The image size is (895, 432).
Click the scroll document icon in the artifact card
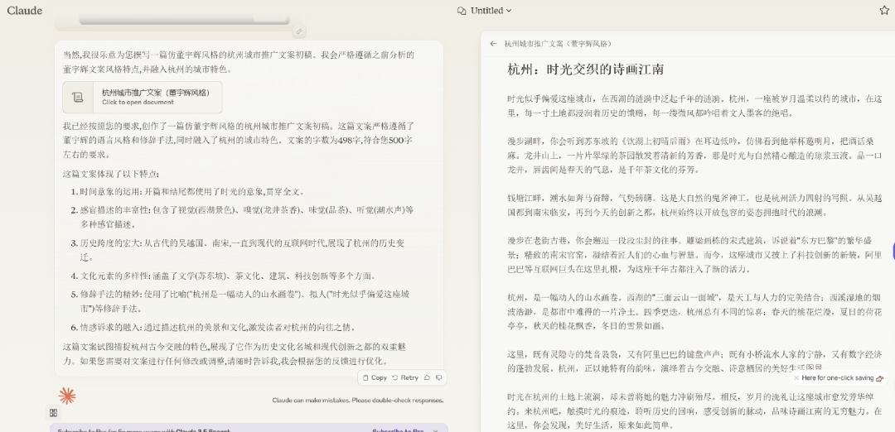click(78, 98)
